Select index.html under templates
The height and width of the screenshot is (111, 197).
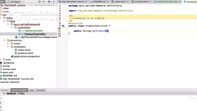coord(24,50)
